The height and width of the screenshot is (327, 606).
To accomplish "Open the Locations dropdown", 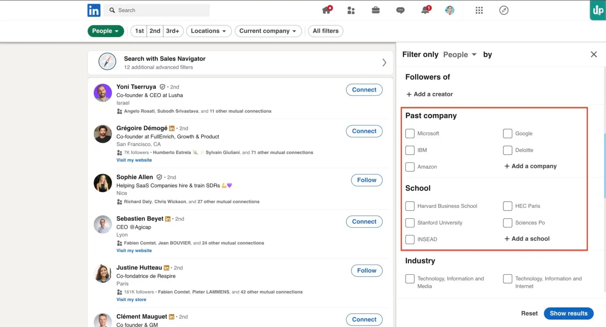I will tap(209, 31).
